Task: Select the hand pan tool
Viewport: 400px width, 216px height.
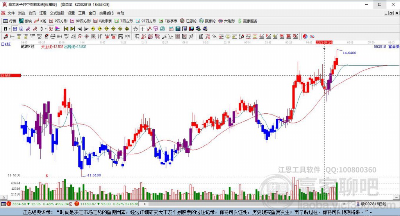Action: point(136,29)
